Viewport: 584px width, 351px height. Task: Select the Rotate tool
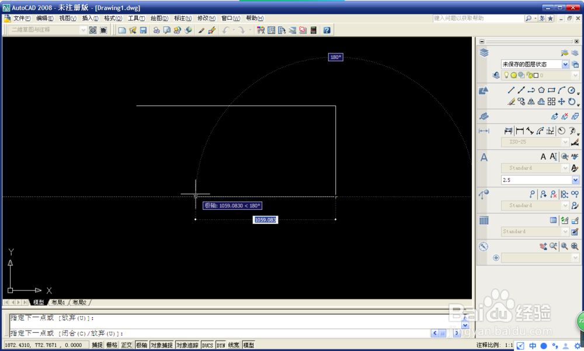coord(571,101)
